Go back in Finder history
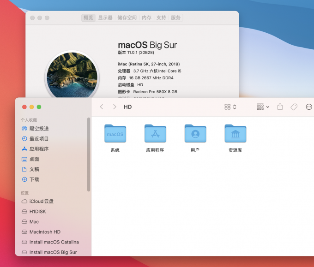Viewport: 314px width, 267px height. click(102, 107)
